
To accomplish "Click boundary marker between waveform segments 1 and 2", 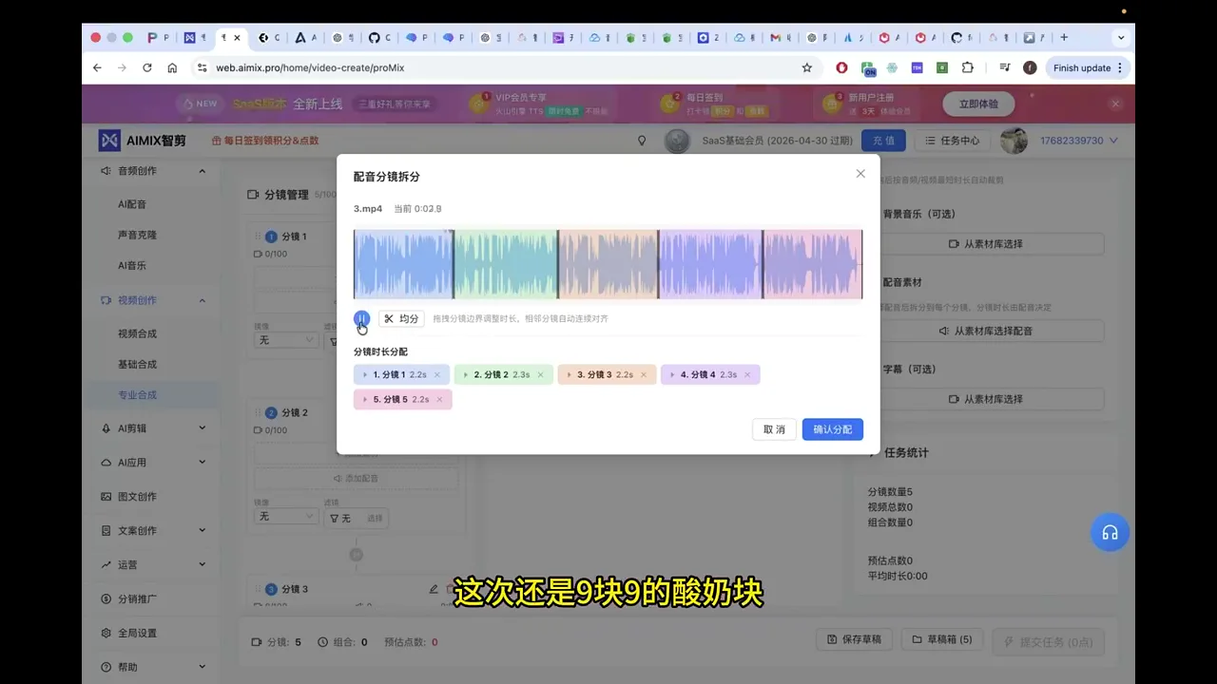I will [x=454, y=264].
